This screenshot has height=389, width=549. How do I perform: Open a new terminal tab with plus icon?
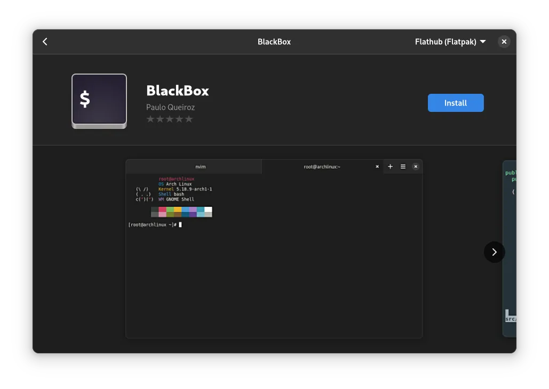point(390,166)
